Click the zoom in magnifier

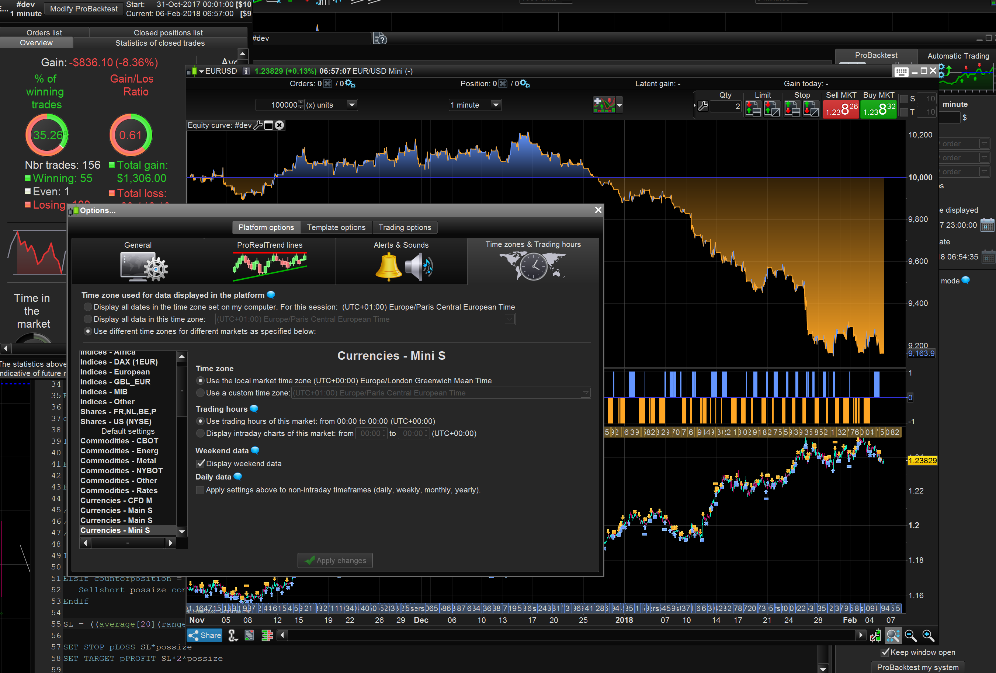point(928,635)
